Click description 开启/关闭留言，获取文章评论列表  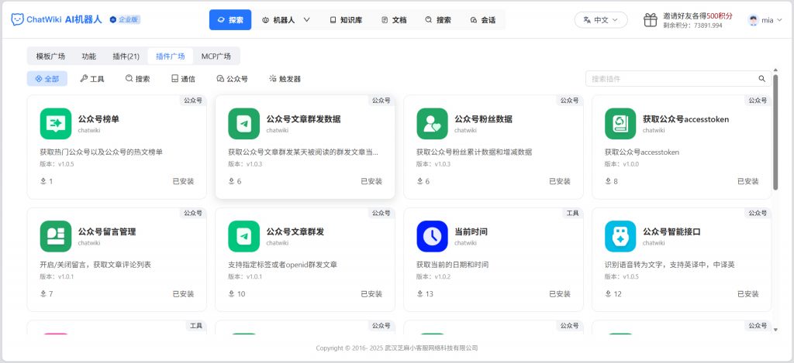95,265
